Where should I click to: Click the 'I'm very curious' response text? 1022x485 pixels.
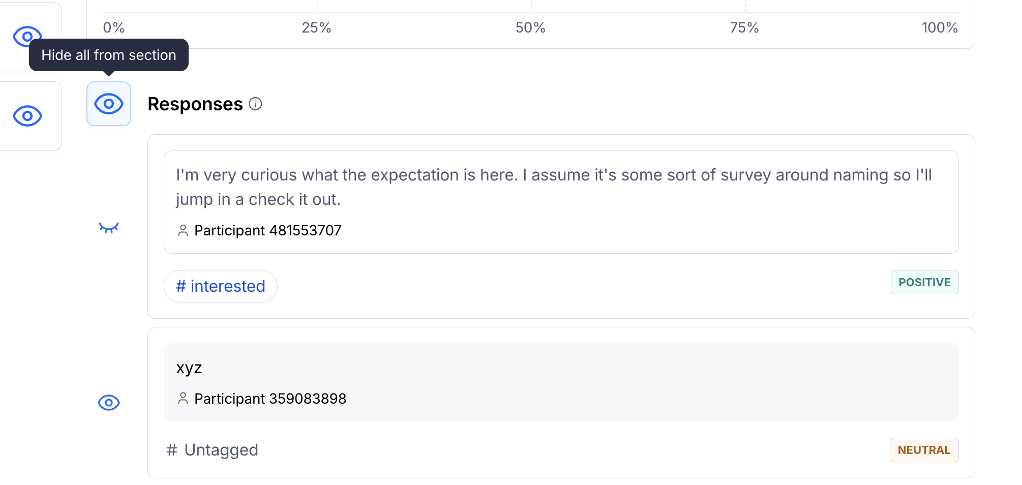pyautogui.click(x=554, y=187)
